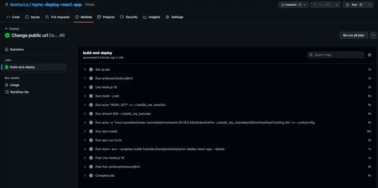The width and height of the screenshot is (378, 188).
Task: Click the success check beside Set up job
Action: pyautogui.click(x=91, y=70)
